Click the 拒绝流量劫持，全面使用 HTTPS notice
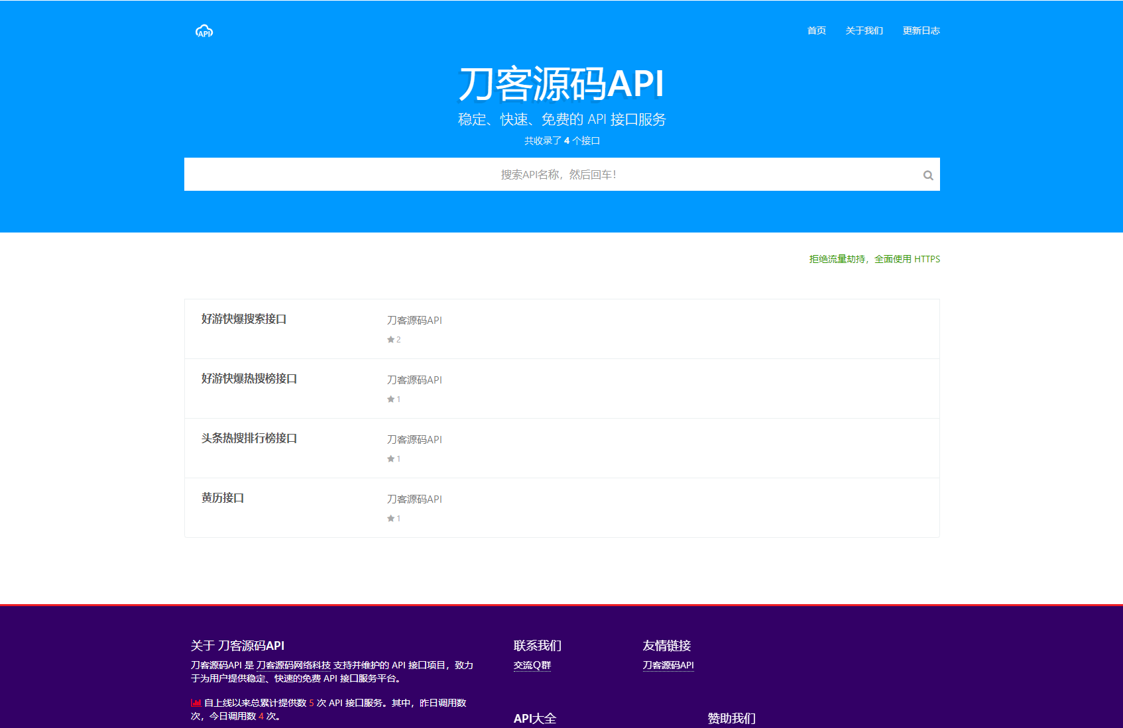The image size is (1123, 728). 874,259
